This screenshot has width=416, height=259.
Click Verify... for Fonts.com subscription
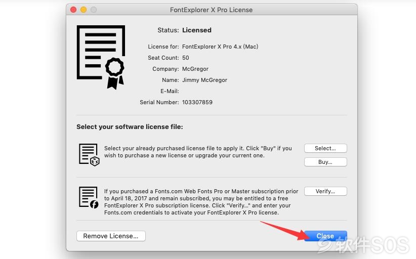pos(325,191)
